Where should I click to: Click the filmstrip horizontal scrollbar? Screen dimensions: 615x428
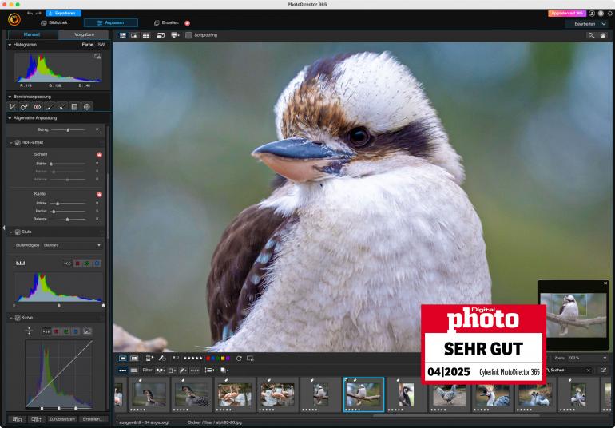[455, 414]
